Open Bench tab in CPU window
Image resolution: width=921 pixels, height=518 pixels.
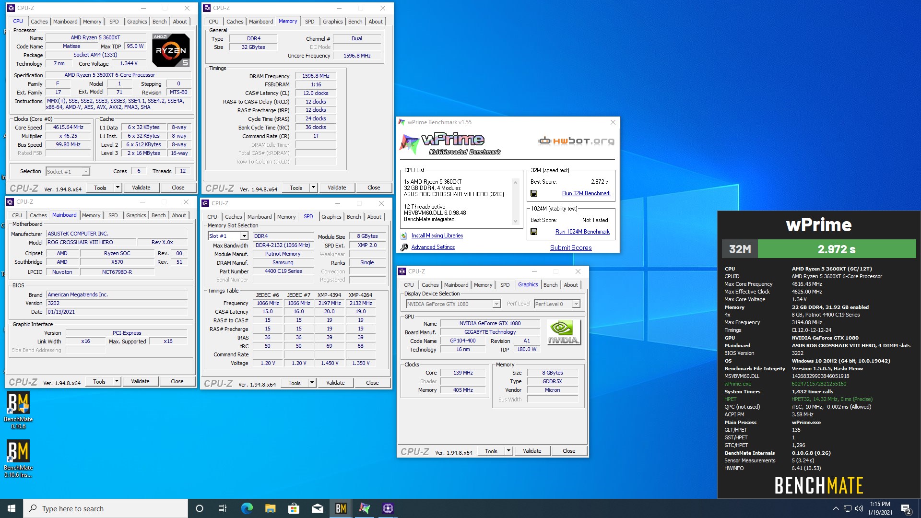pos(160,22)
